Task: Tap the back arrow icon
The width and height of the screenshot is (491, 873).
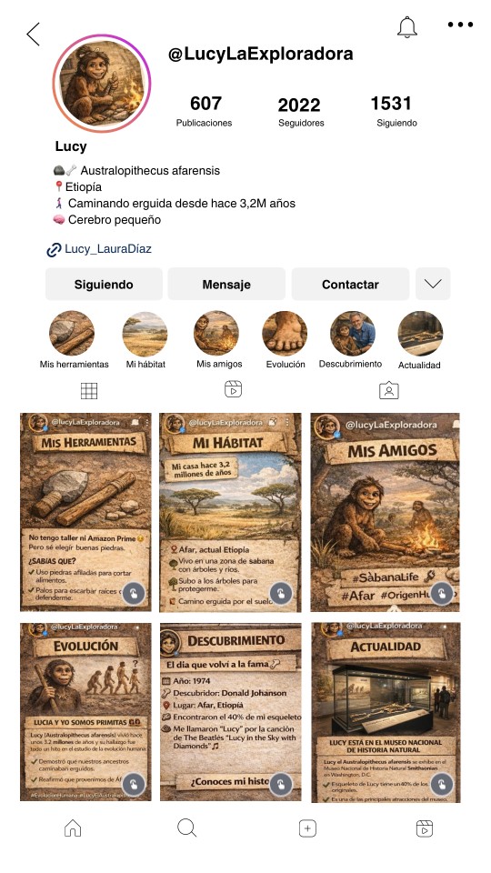Action: (34, 34)
